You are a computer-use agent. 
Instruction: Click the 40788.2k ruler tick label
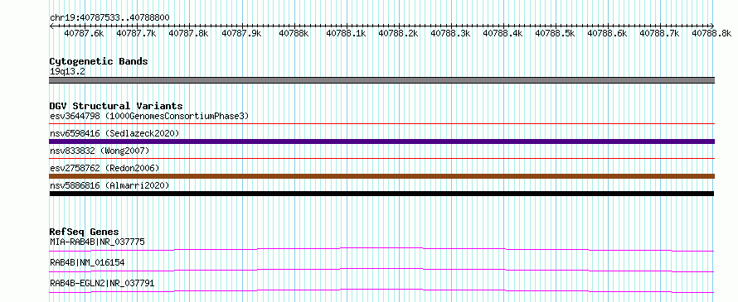[x=398, y=33]
